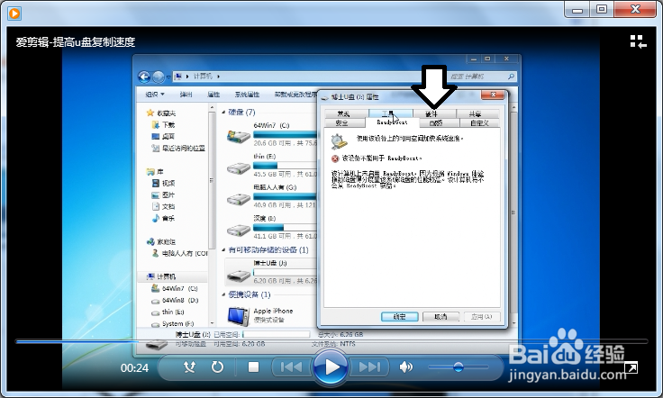Open recent pages dropdown beside Forward arrow
Screen dimensions: 663x398
point(168,77)
